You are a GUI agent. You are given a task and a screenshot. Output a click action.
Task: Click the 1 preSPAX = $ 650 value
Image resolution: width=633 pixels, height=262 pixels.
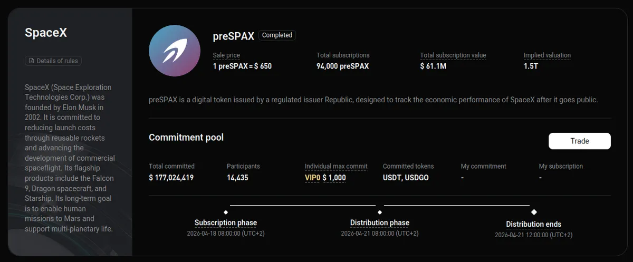click(x=242, y=66)
